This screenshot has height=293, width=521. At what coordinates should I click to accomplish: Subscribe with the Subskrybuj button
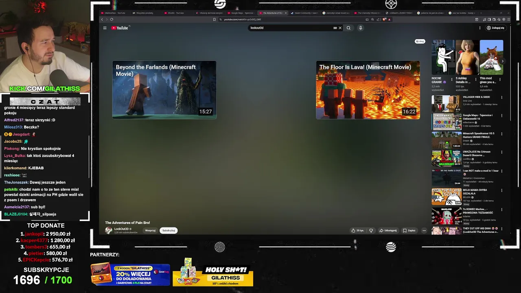(x=169, y=230)
